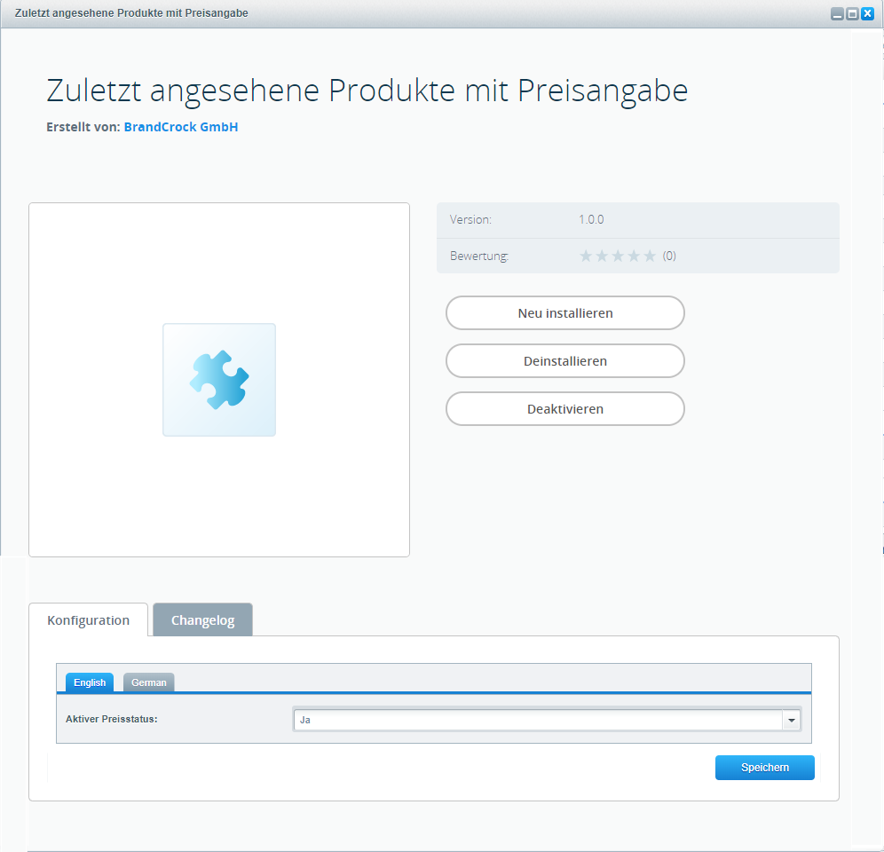This screenshot has height=852, width=884.
Task: Select the German language tab
Action: point(149,682)
